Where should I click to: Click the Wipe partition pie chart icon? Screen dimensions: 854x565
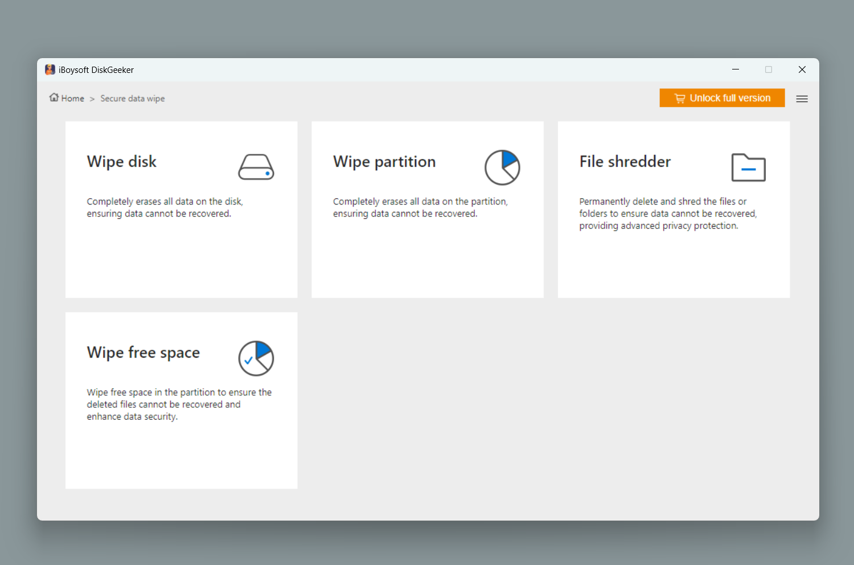pos(502,167)
